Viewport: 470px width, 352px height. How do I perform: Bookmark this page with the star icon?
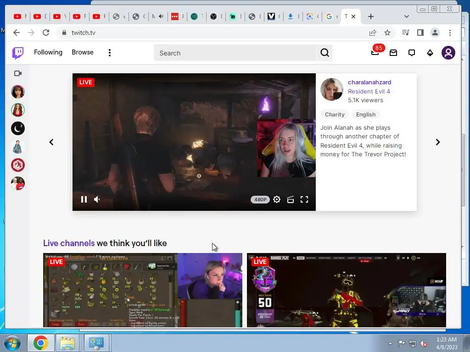tap(387, 33)
